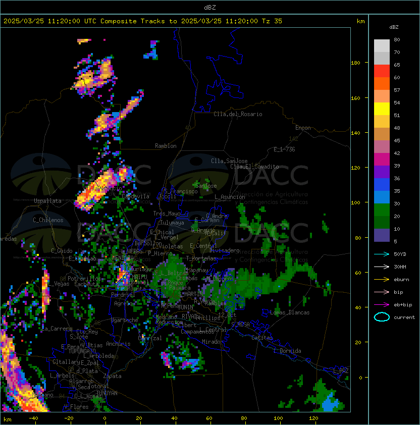Click the 'eb+bip' legend label
420x425 pixels.
(403, 305)
